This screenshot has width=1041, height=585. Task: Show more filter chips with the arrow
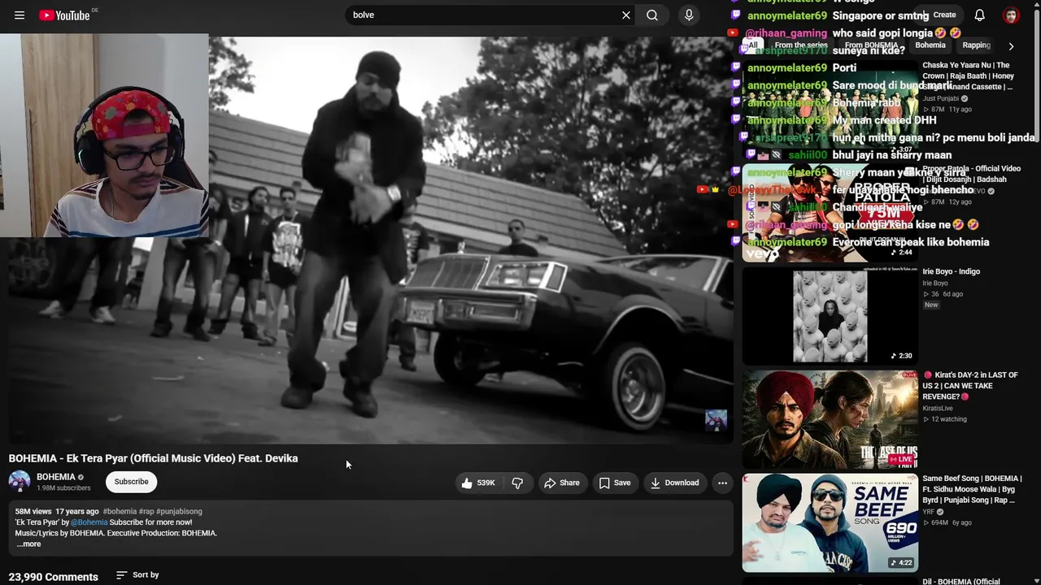pos(1011,46)
